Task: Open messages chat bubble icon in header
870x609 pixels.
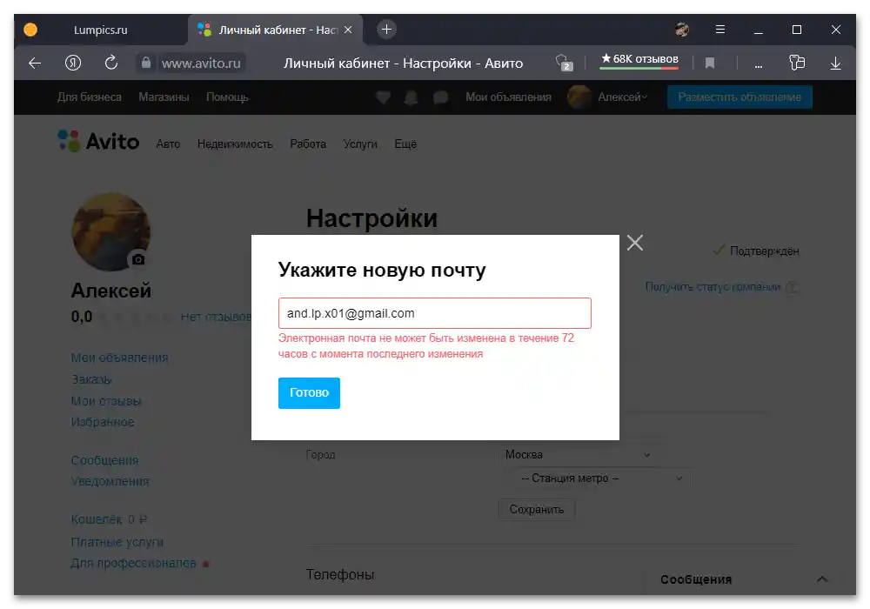Action: [x=440, y=97]
